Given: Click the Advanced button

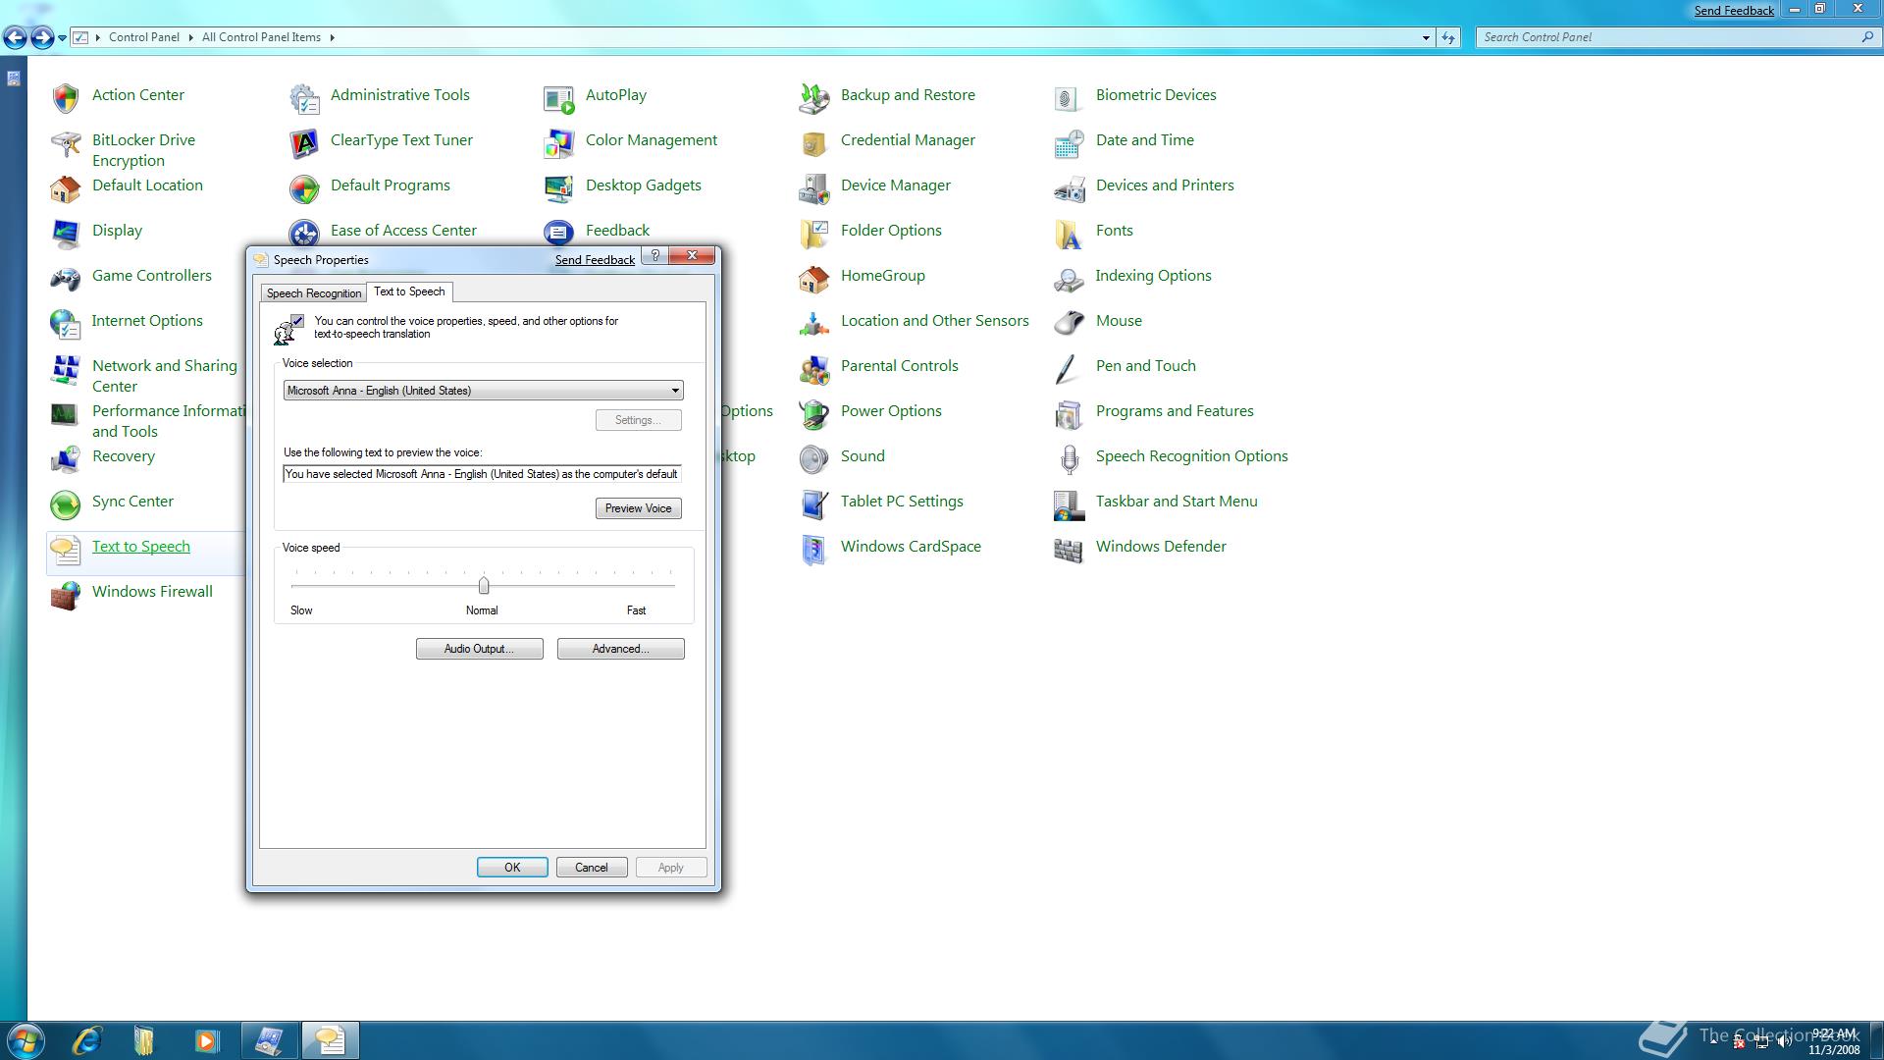Looking at the screenshot, I should 621,649.
